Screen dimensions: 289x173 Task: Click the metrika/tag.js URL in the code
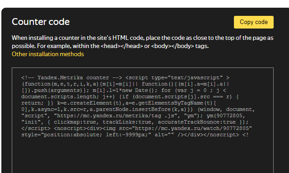(118, 115)
